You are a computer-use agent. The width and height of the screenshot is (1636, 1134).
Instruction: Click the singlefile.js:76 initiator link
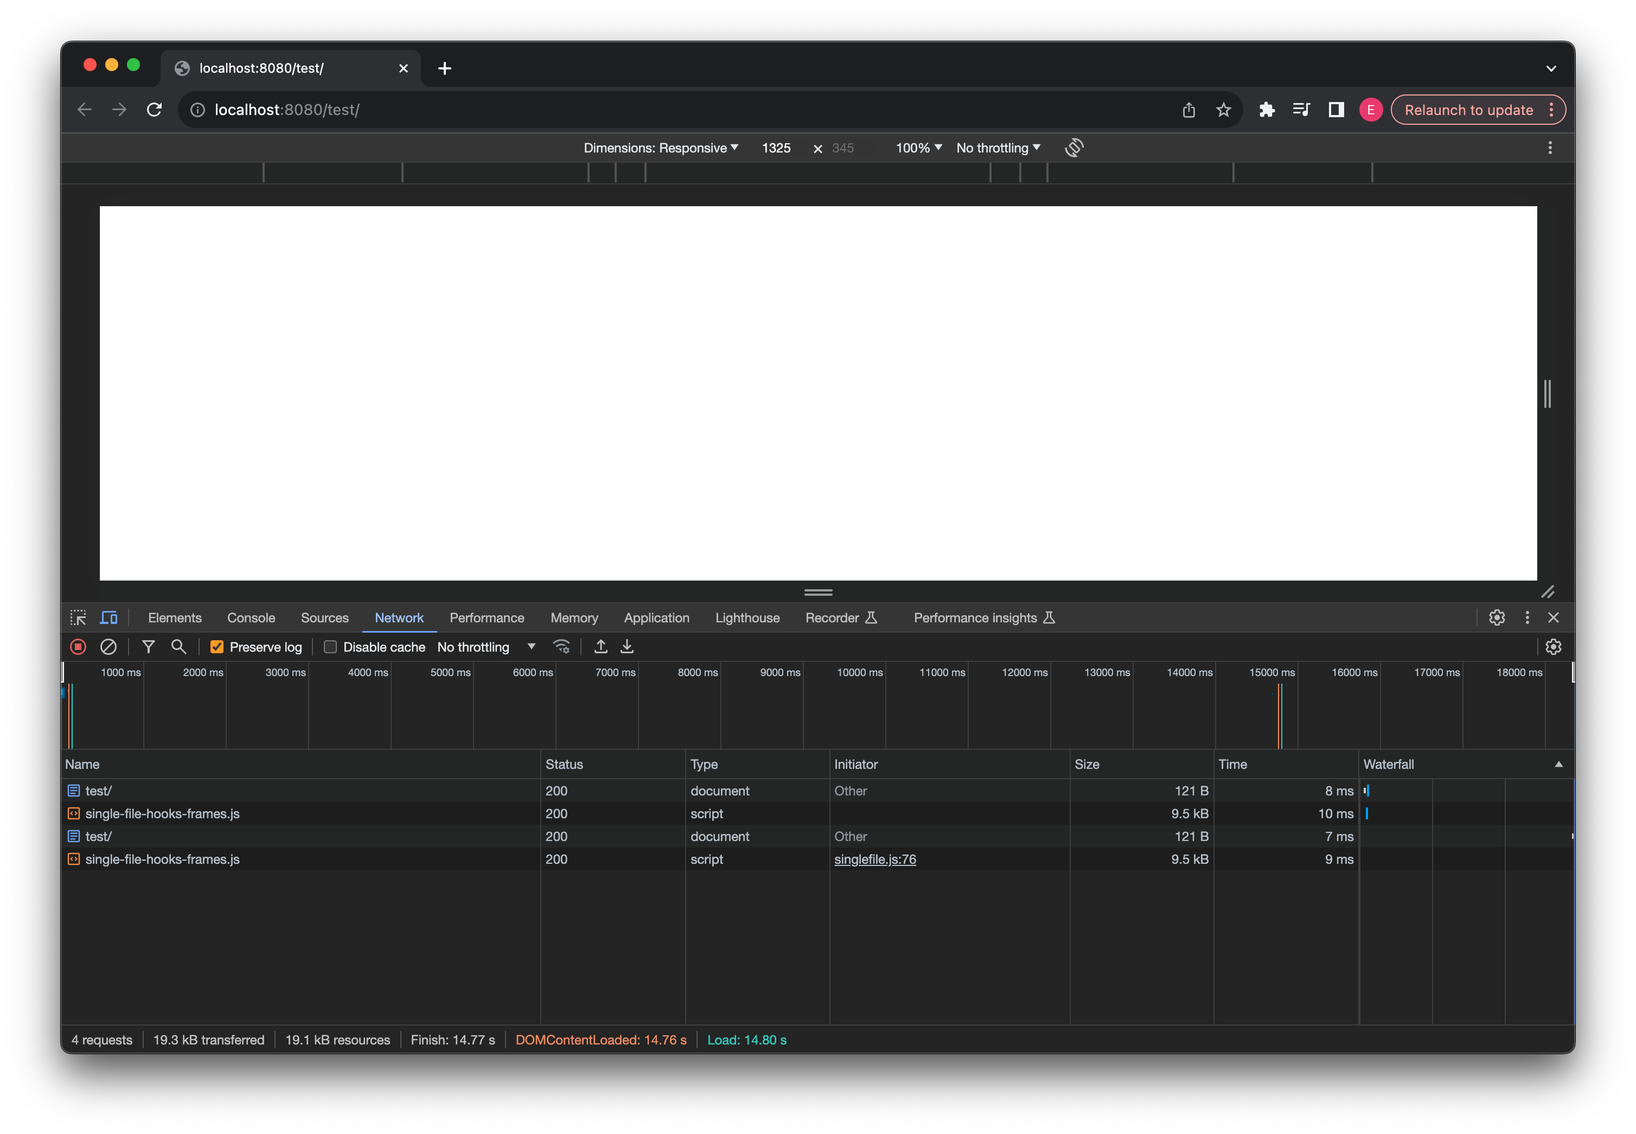click(x=874, y=859)
